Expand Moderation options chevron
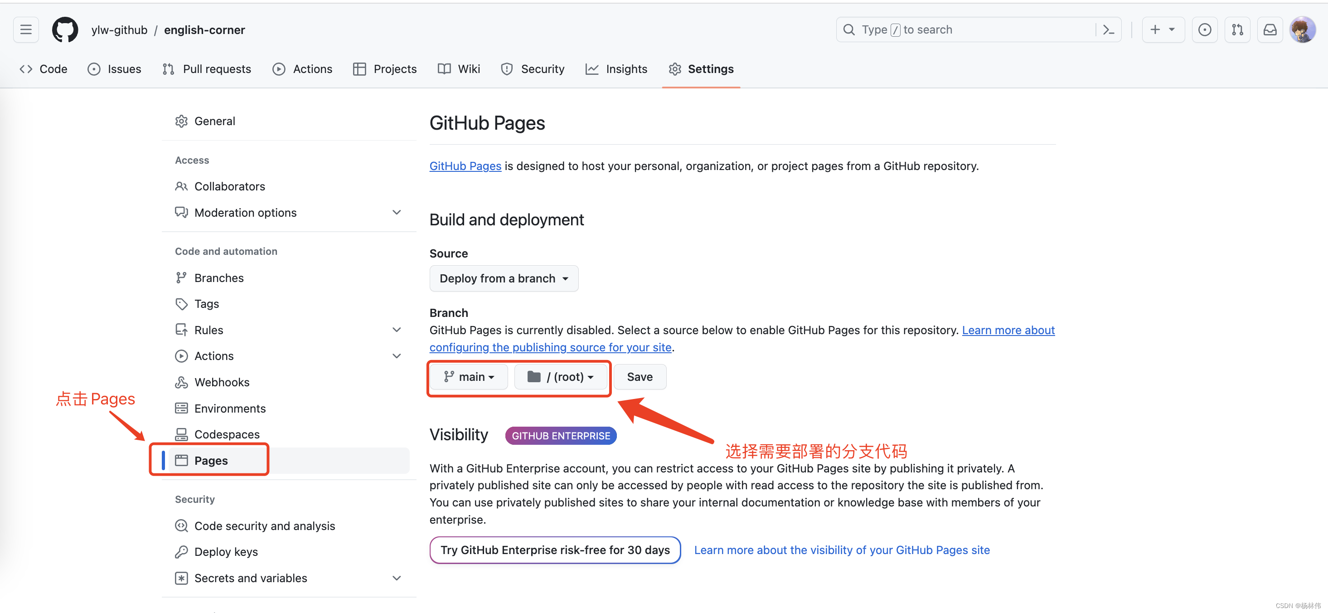The height and width of the screenshot is (613, 1328). pyautogui.click(x=397, y=212)
